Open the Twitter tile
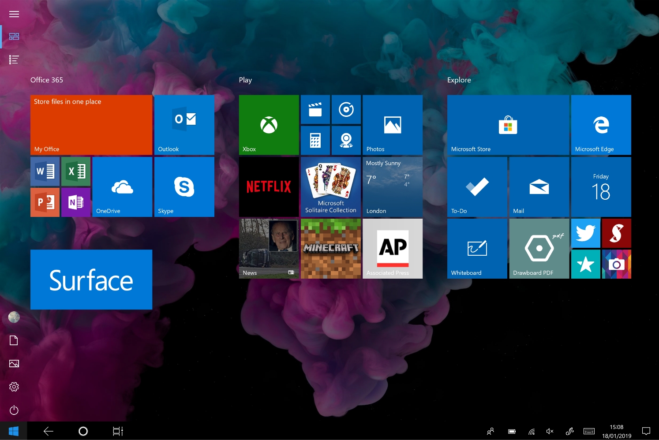 [585, 233]
